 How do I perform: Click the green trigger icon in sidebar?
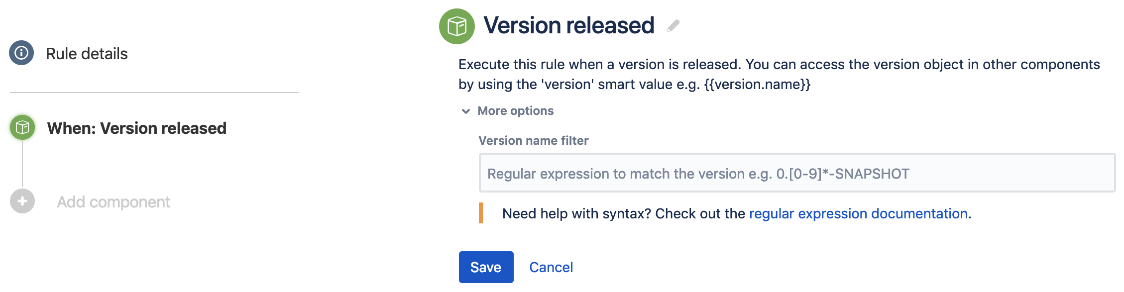[x=22, y=128]
